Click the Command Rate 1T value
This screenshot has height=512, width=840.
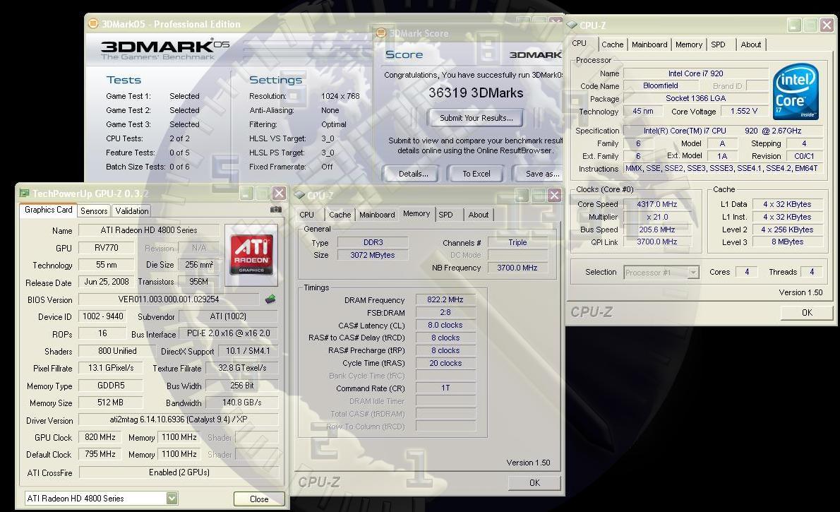tap(445, 388)
